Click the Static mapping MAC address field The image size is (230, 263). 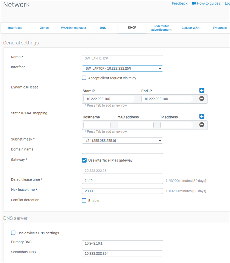(x=135, y=125)
